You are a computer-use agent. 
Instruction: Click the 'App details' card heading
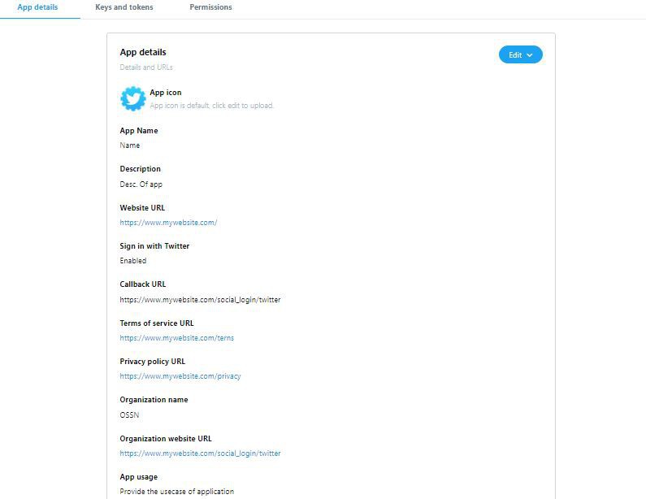(143, 52)
